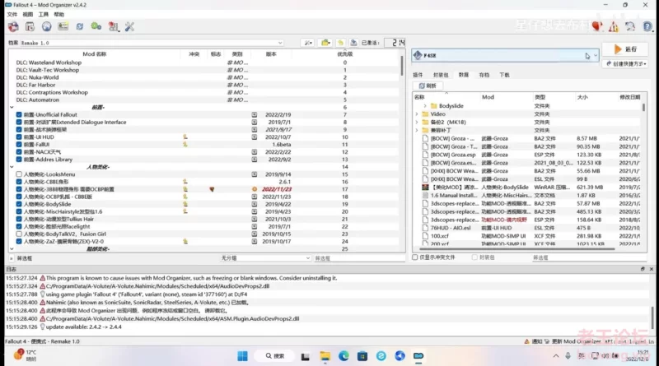Viewport: 659px width, 366px height.
Task: Click the create backup icon above mod list
Action: point(354,43)
